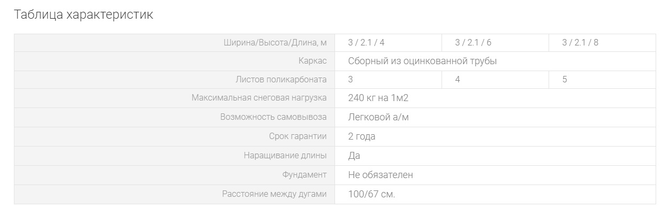Click the 'Легковой а/м' value
The image size is (669, 215).
(x=378, y=117)
